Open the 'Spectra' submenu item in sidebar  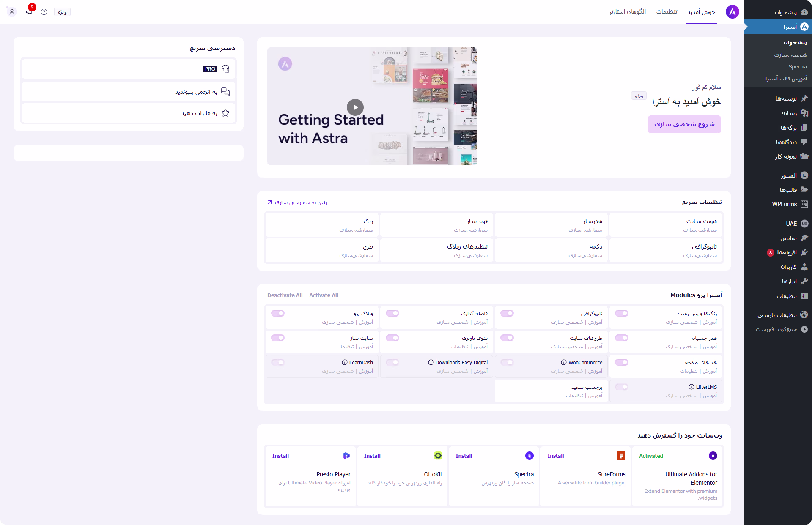point(798,67)
